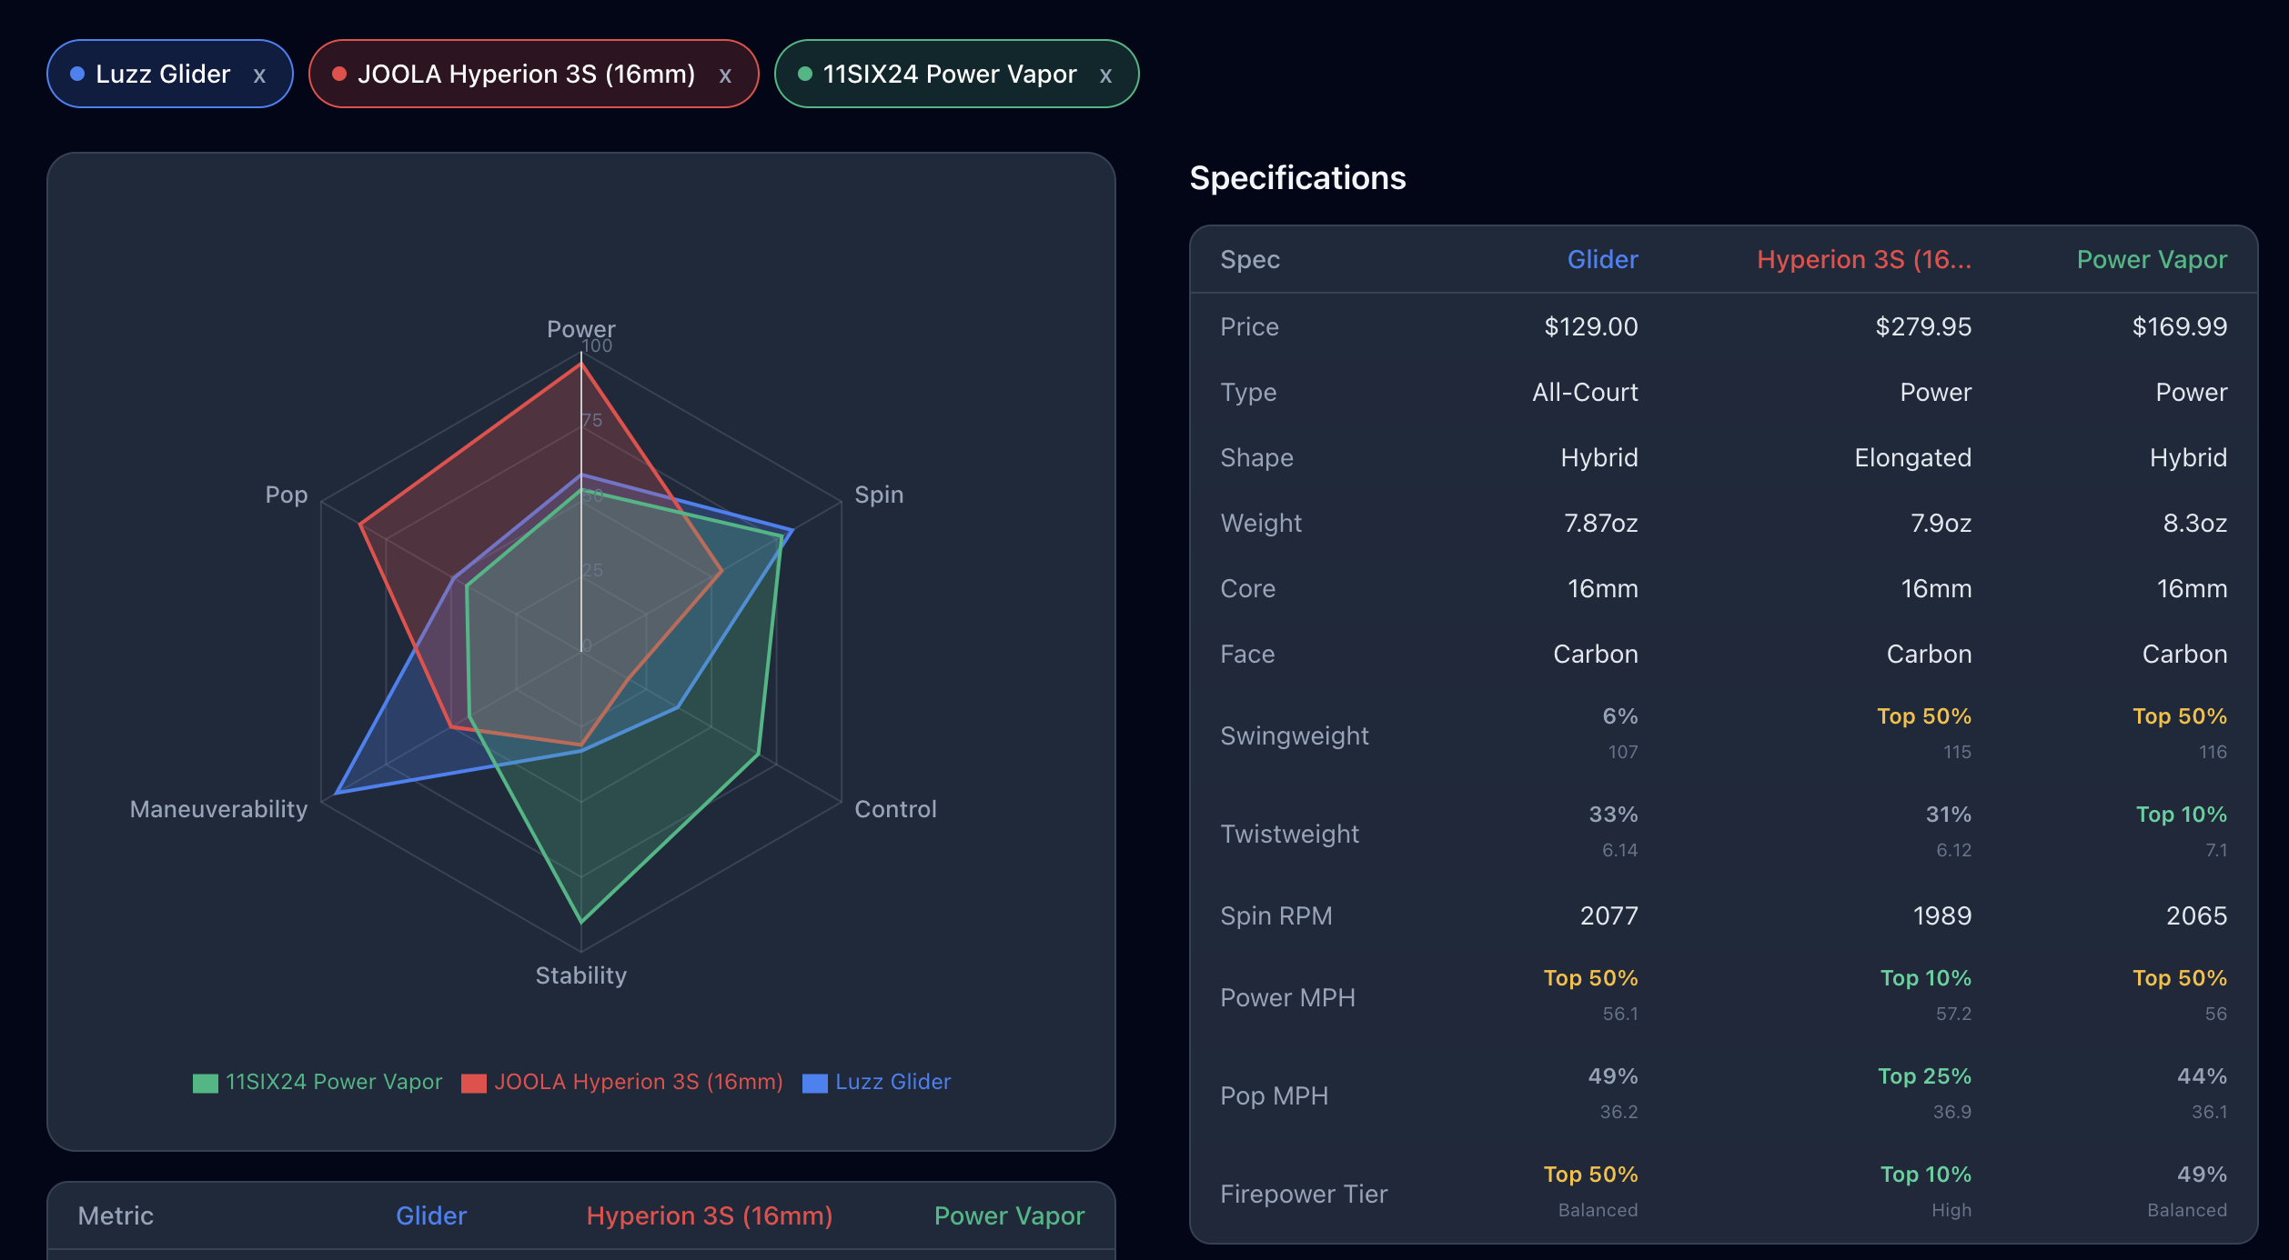Click the Maneuverability vertex of blue polygon

pyautogui.click(x=337, y=794)
